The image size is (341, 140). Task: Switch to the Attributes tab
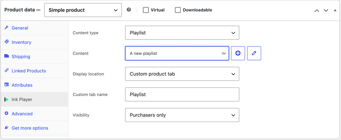point(34,85)
